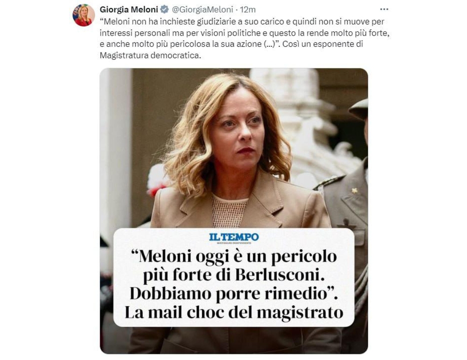Click headline line “Meloni oggi è un pericolo
467x360 pixels.
coord(234,256)
